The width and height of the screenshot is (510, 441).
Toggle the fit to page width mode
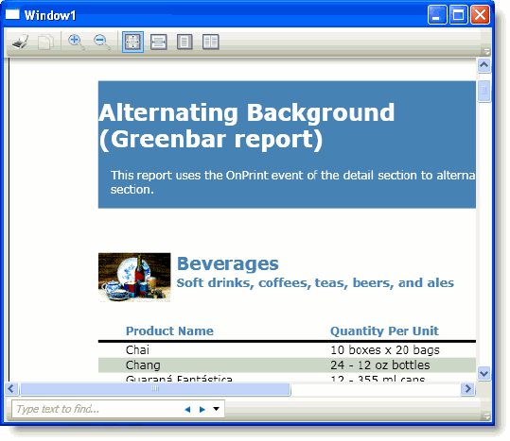pos(159,42)
